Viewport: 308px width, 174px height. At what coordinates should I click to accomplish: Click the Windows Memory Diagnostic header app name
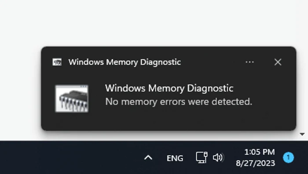click(125, 62)
